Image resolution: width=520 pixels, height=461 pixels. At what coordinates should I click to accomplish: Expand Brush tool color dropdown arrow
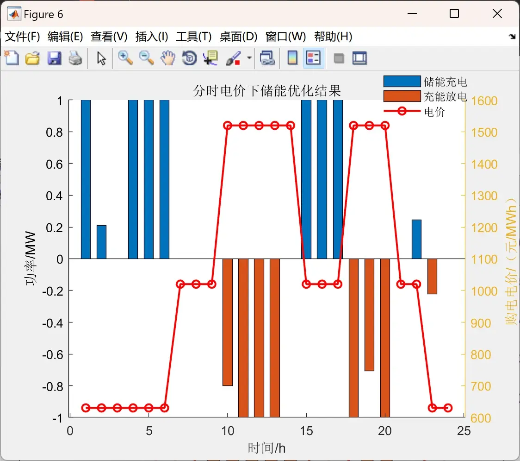[x=249, y=58]
